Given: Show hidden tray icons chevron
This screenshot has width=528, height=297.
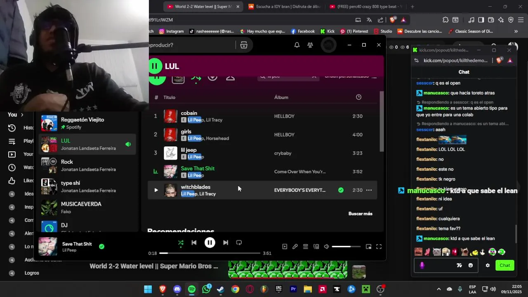Looking at the screenshot, I should [x=438, y=289].
